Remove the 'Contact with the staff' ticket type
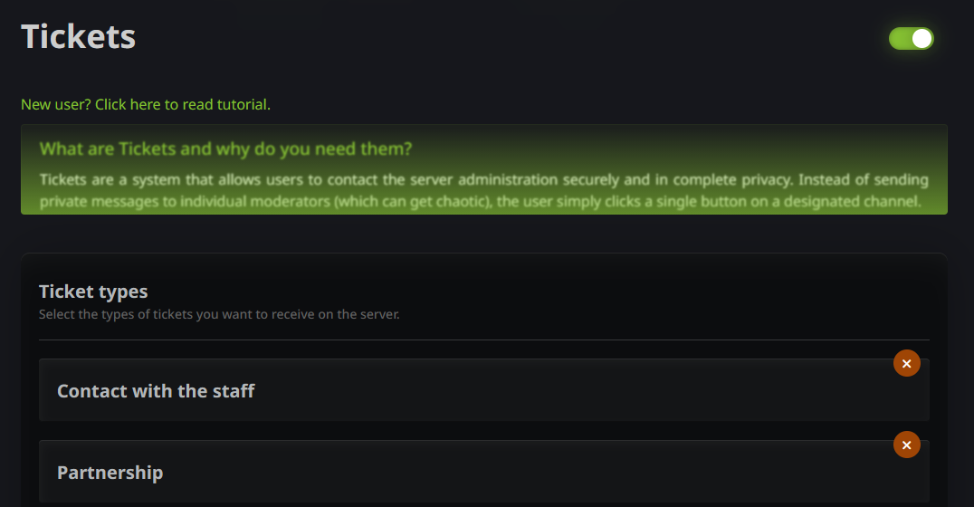 tap(906, 363)
